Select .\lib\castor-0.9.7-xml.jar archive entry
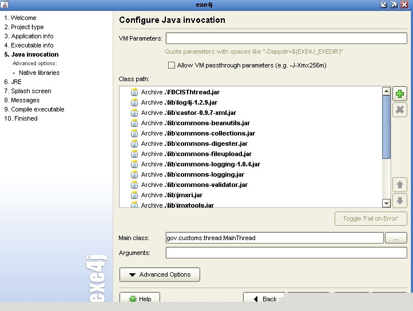 [184, 113]
